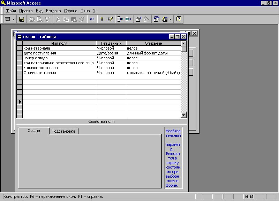Close the database window behind the table

click(195, 33)
